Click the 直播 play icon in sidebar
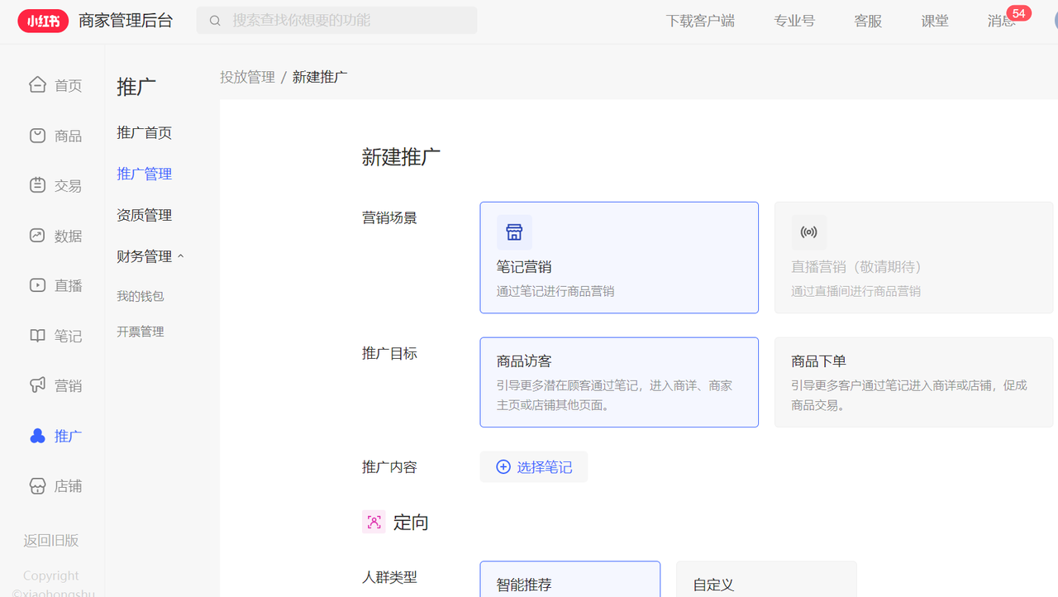Screen dimensions: 1058x597 (x=37, y=285)
